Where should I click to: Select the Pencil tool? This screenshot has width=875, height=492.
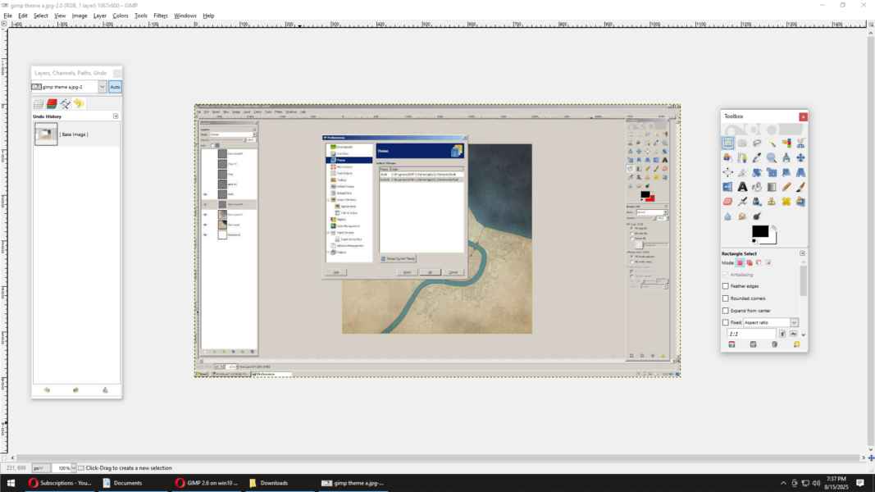[786, 187]
